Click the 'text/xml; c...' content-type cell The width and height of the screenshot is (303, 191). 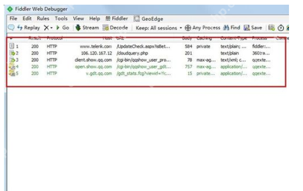[233, 60]
